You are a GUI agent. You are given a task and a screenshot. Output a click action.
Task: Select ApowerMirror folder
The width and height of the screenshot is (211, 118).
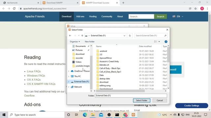105,58
